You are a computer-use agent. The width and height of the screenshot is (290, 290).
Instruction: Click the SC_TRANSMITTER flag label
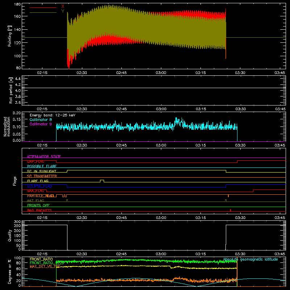[42, 176]
